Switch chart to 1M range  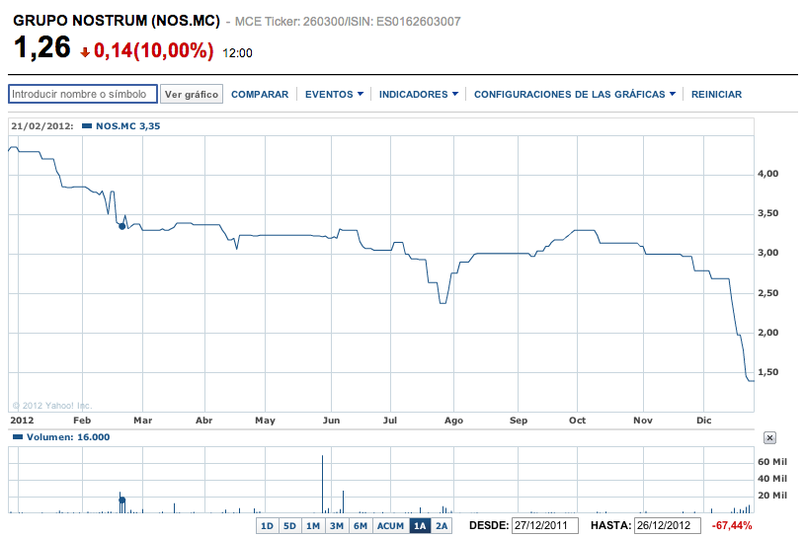pyautogui.click(x=313, y=526)
